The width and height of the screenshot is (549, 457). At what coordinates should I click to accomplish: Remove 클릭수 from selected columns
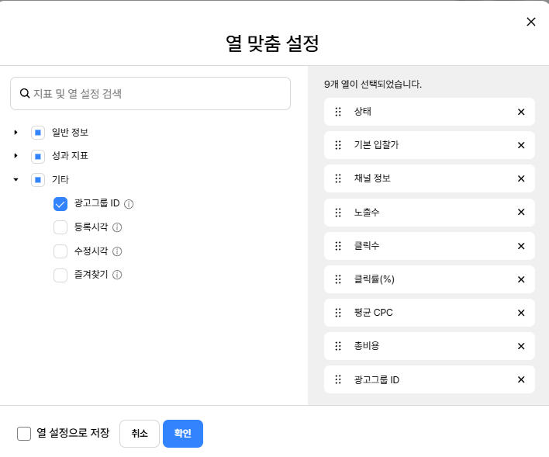click(521, 246)
